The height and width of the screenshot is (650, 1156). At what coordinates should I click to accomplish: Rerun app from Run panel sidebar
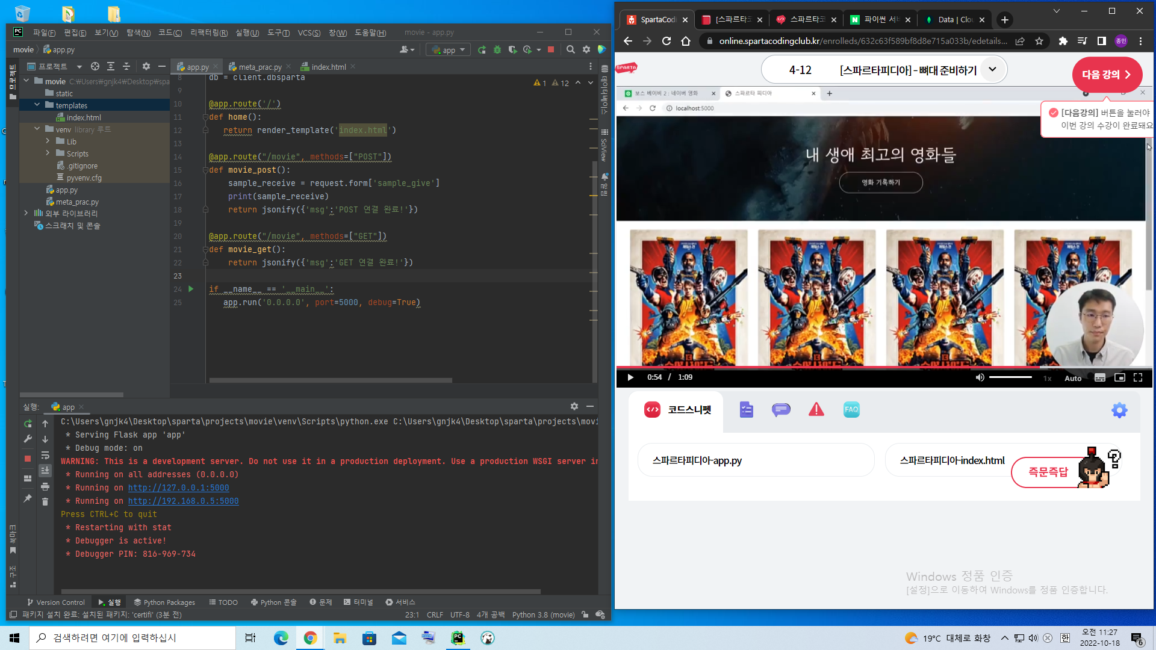tap(28, 424)
